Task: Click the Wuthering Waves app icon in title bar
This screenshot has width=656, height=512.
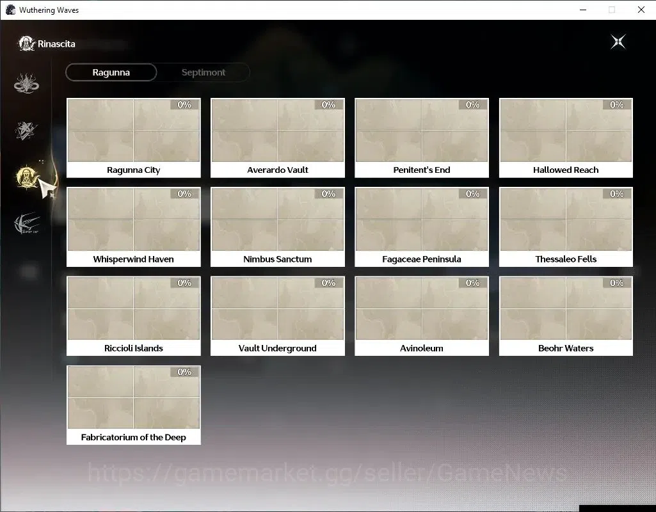Action: [x=10, y=10]
